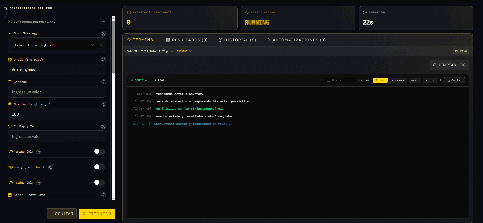
Task: Turn on Only Quote Tweets switch
Action: pyautogui.click(x=99, y=167)
